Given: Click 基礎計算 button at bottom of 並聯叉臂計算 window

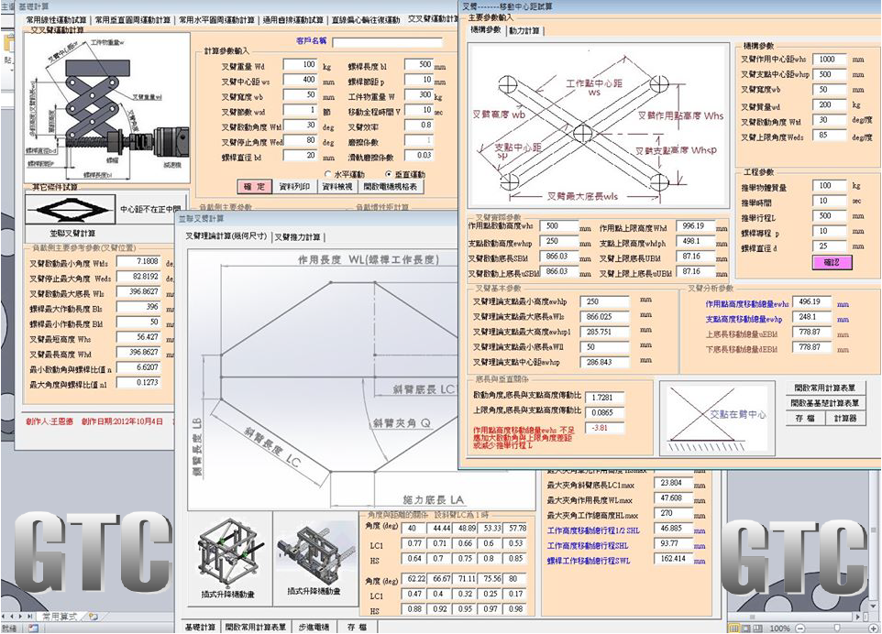Looking at the screenshot, I should [200, 627].
